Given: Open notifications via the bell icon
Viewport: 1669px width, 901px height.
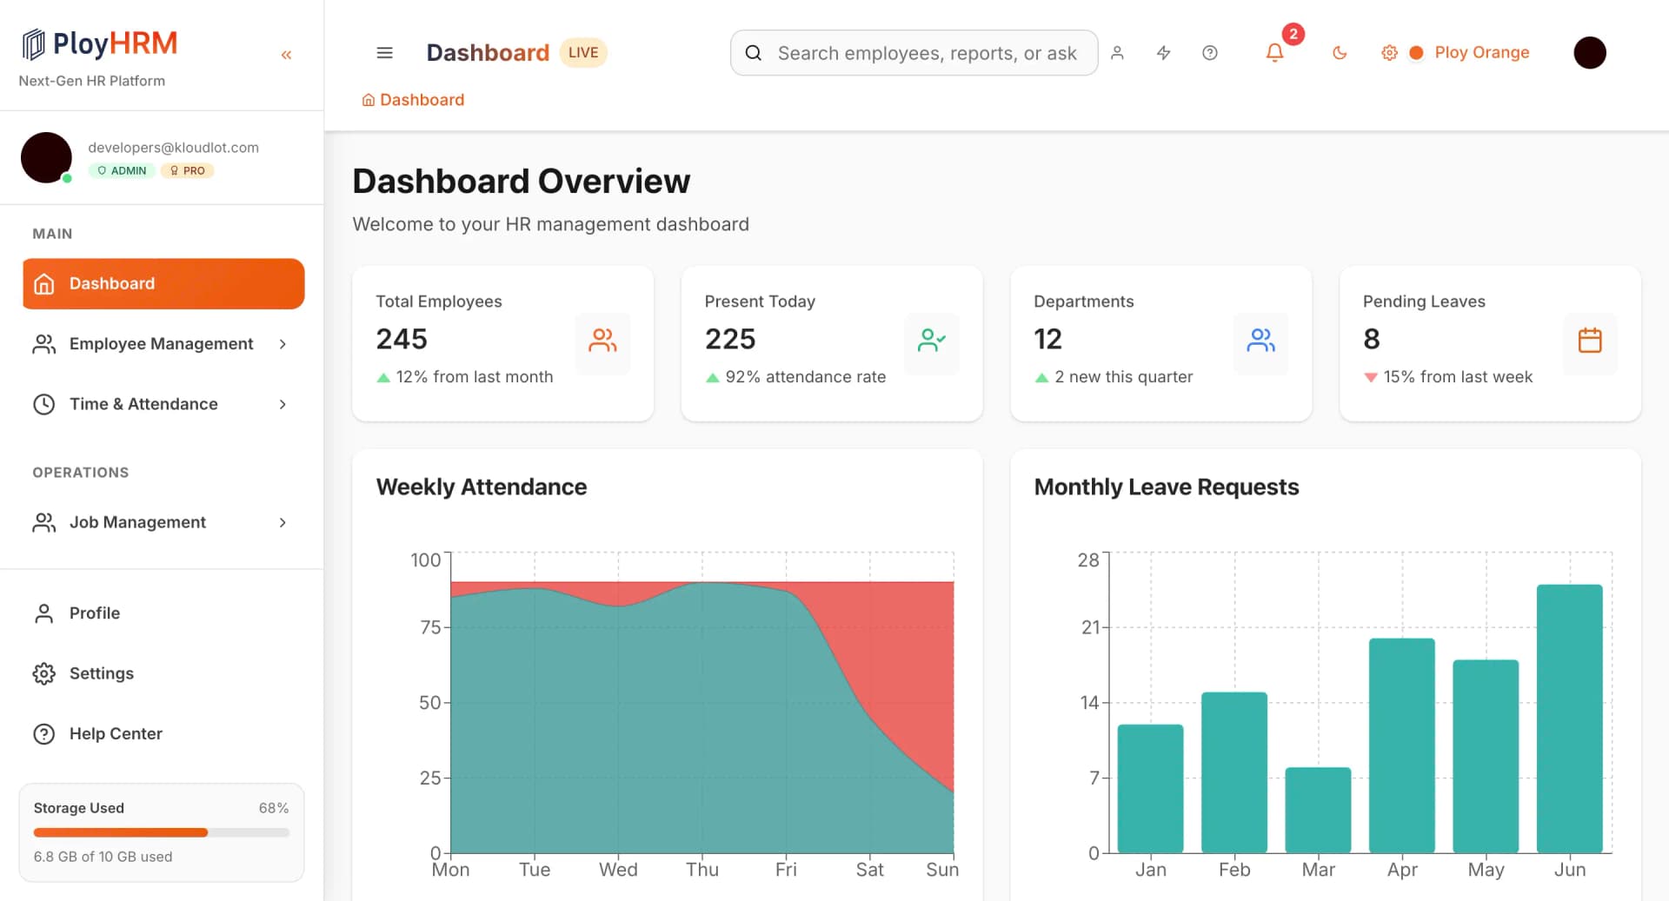Looking at the screenshot, I should coord(1274,53).
